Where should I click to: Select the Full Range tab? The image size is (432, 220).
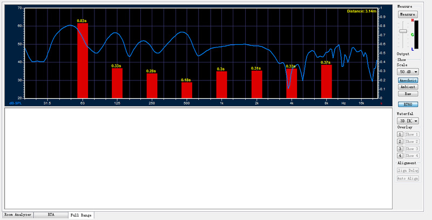(81, 215)
